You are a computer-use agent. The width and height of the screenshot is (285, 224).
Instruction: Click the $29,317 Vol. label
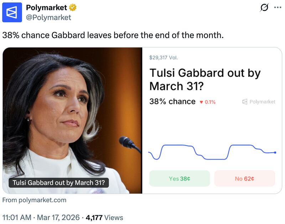164,57
